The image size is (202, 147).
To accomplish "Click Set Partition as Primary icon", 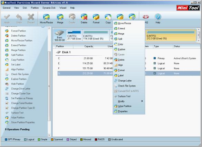I will click(x=7, y=98).
